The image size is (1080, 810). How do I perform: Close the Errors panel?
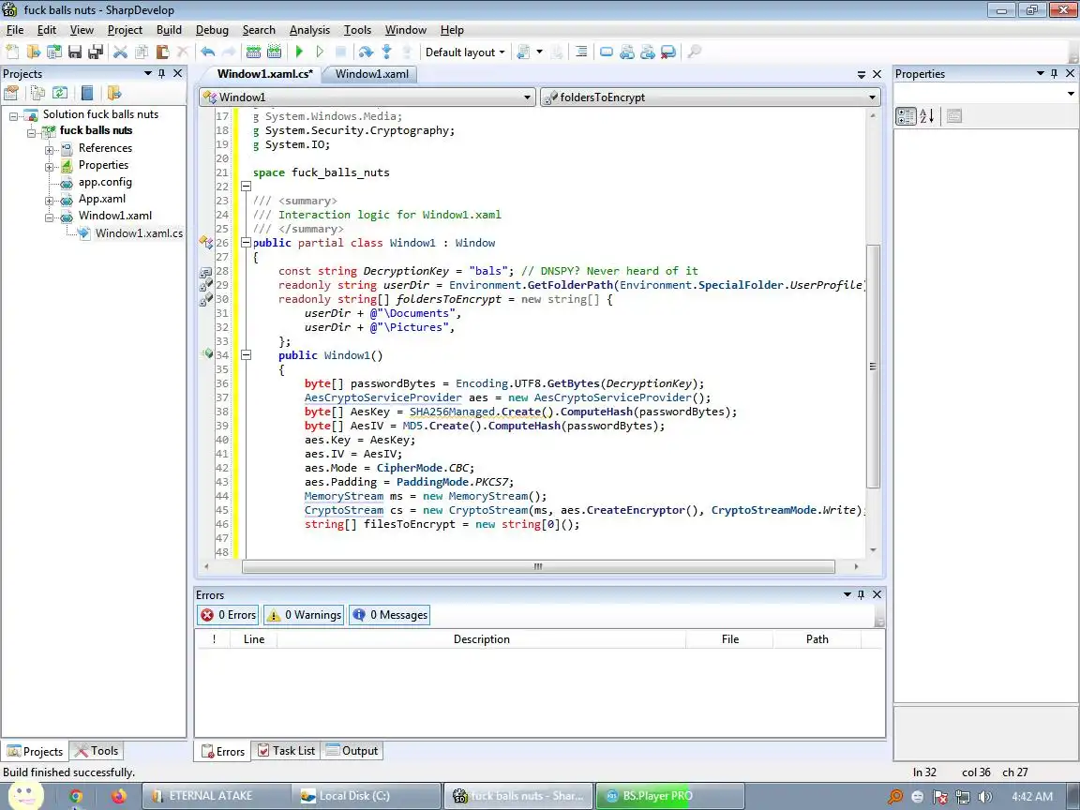coord(877,593)
